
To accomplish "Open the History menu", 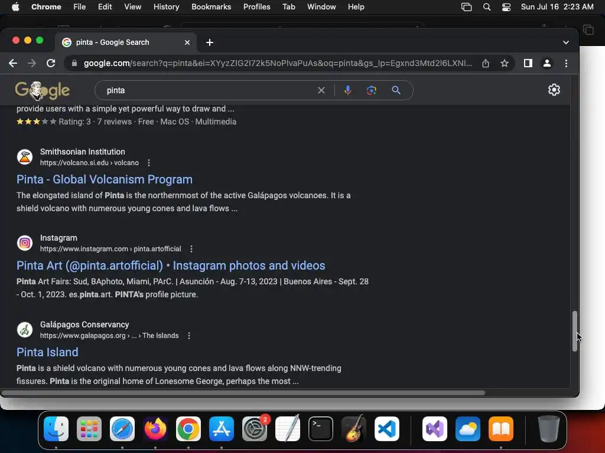I will pos(166,7).
